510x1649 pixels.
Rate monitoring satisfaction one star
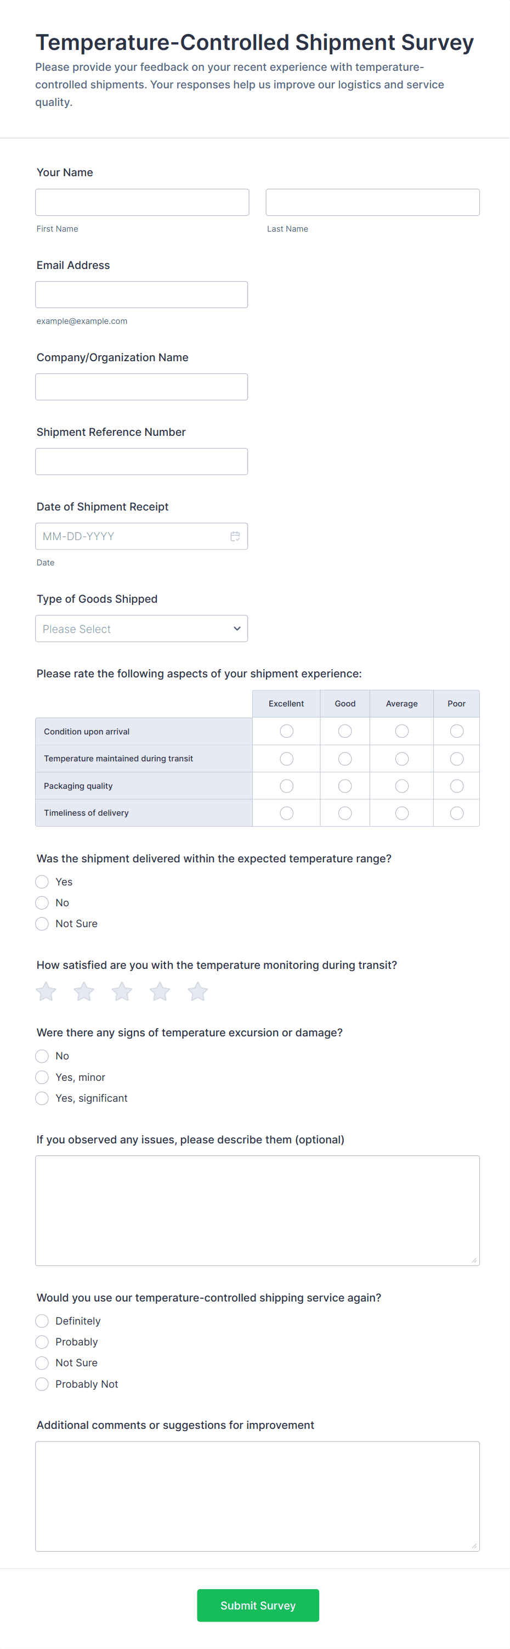[x=46, y=991]
